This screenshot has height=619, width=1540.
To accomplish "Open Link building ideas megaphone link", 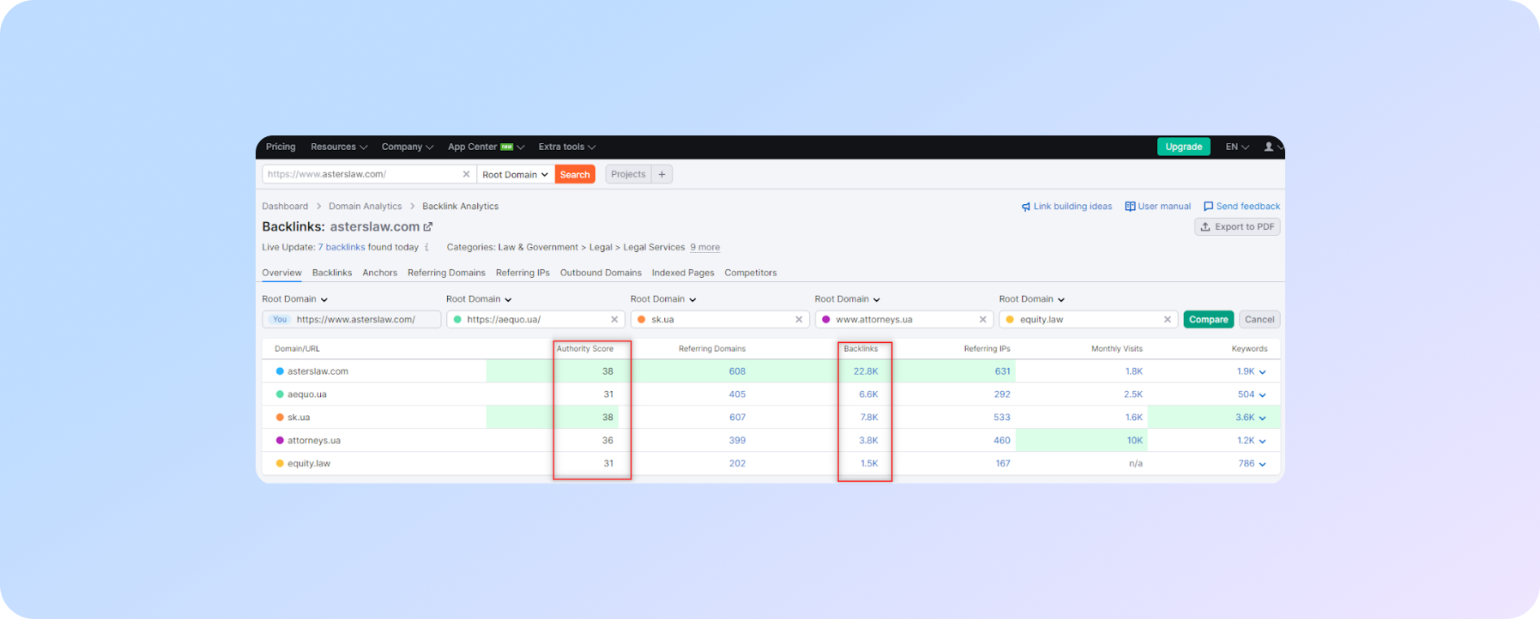I will point(1066,207).
